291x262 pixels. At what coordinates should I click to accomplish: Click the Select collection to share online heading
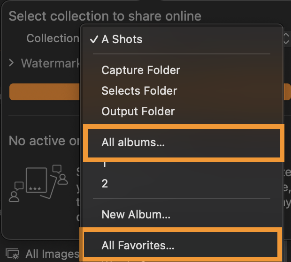[105, 16]
